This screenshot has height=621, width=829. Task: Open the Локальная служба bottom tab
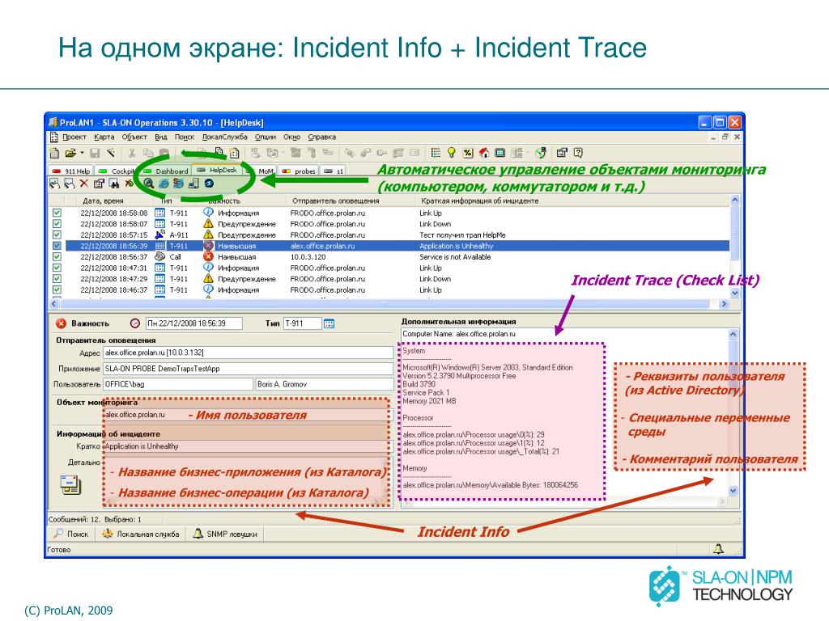pos(141,534)
